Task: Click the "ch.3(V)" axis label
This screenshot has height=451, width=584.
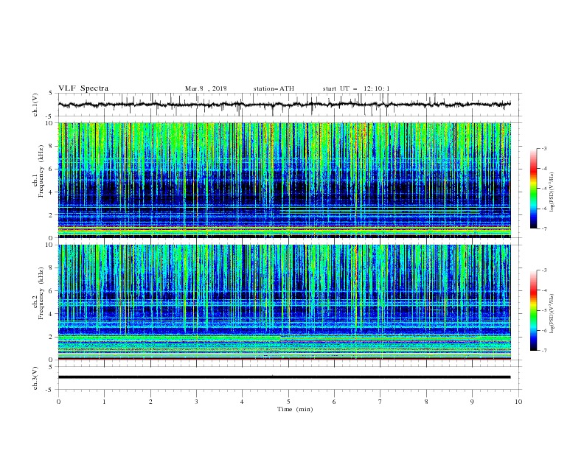Action: (x=35, y=378)
